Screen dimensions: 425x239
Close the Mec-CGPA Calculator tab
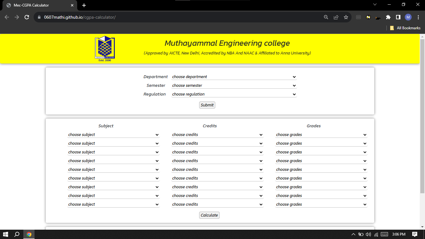click(x=72, y=5)
